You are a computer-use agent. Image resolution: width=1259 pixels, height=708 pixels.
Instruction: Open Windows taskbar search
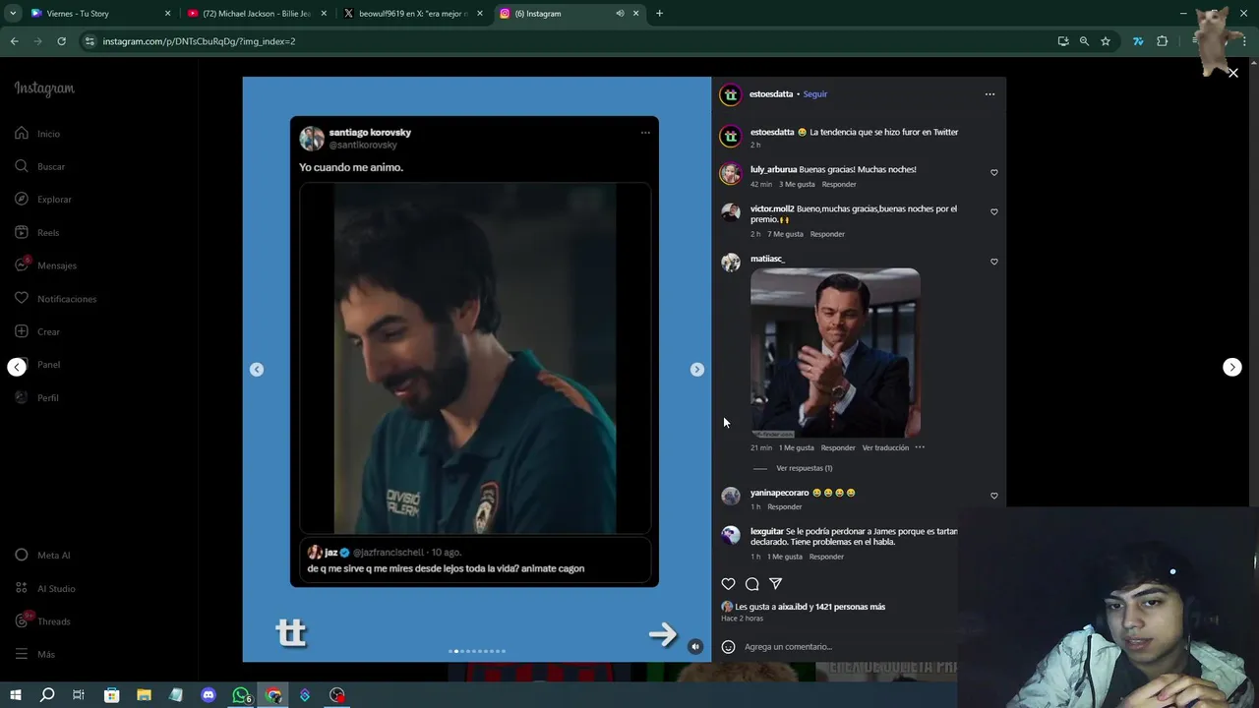tap(46, 695)
